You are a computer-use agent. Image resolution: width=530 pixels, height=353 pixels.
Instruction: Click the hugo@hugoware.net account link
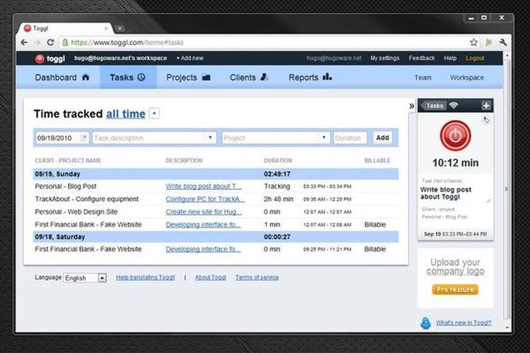(334, 58)
